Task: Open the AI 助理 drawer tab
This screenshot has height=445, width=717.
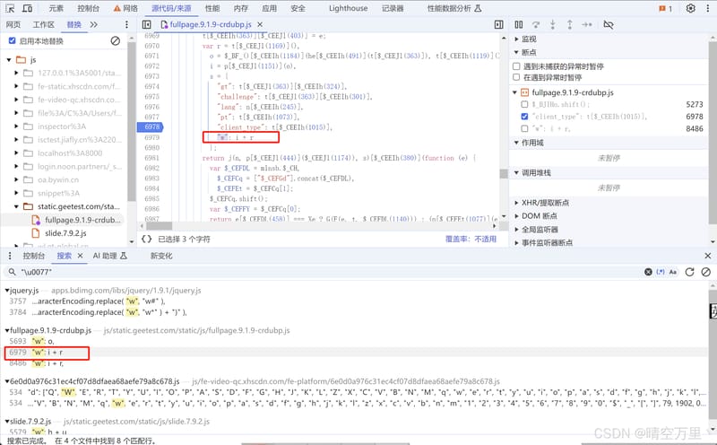Action: pyautogui.click(x=109, y=256)
